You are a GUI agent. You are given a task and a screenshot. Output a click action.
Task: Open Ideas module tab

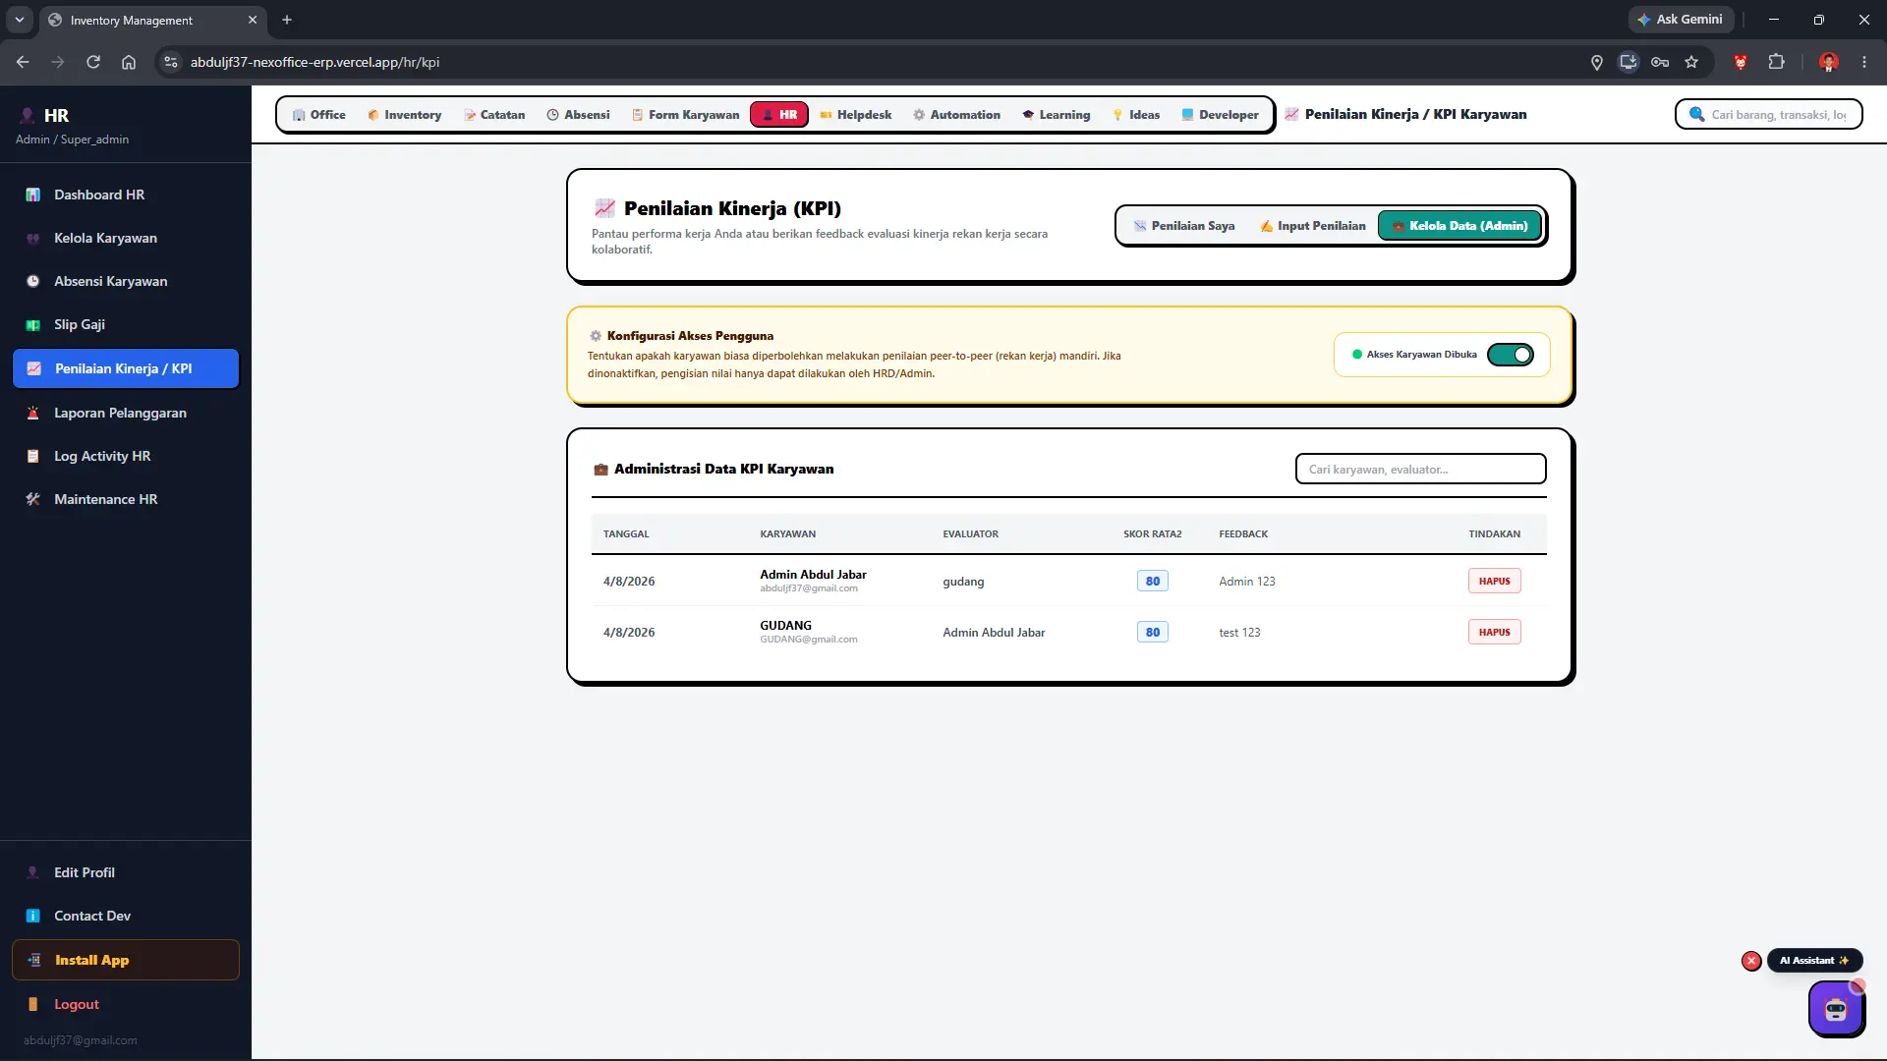1135,115
